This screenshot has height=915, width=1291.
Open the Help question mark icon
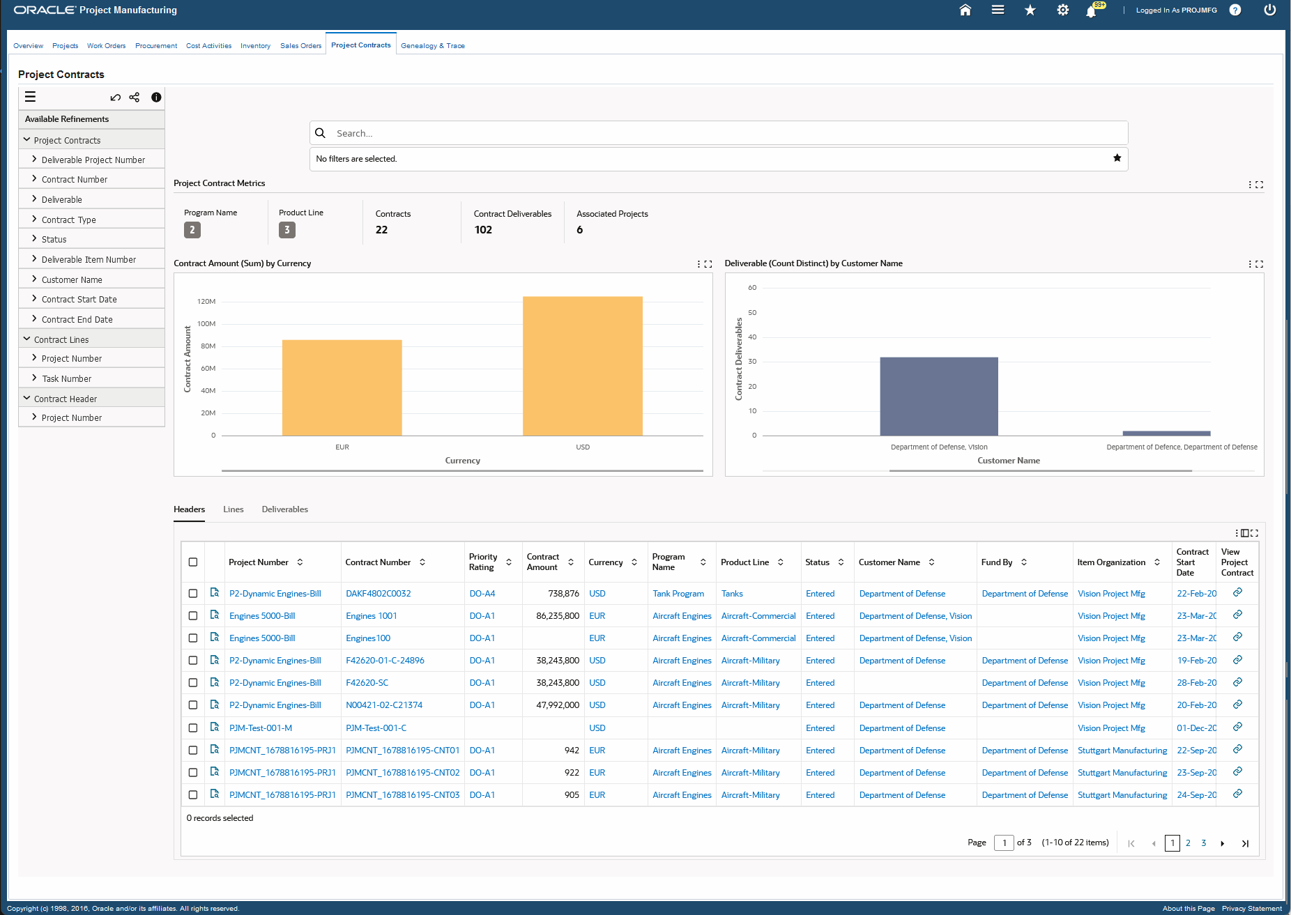click(x=1235, y=10)
